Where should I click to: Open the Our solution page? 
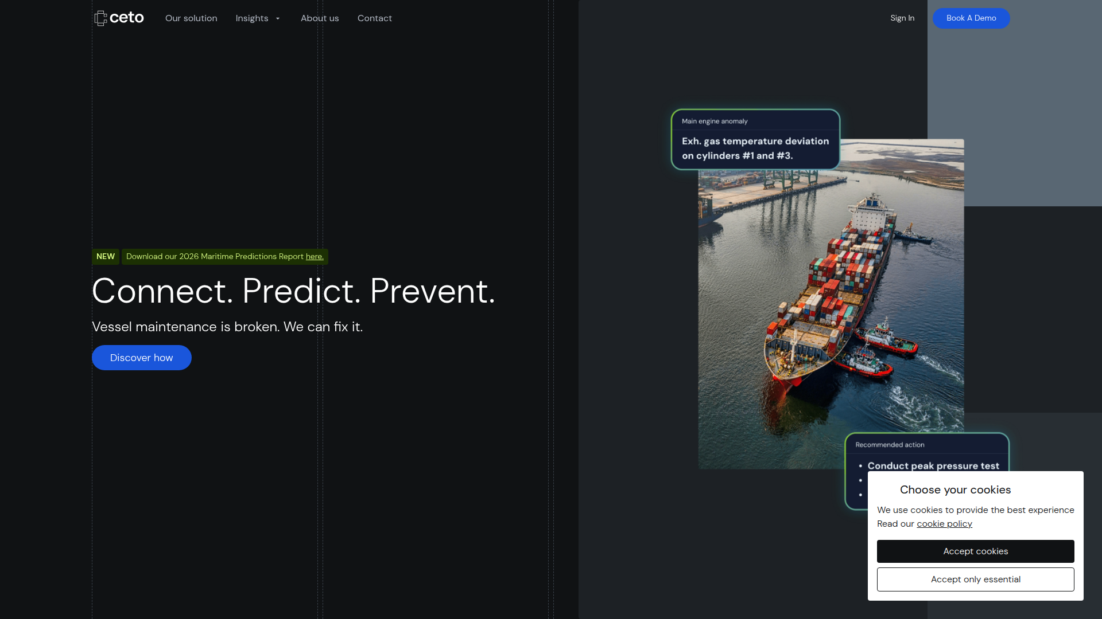pyautogui.click(x=191, y=18)
